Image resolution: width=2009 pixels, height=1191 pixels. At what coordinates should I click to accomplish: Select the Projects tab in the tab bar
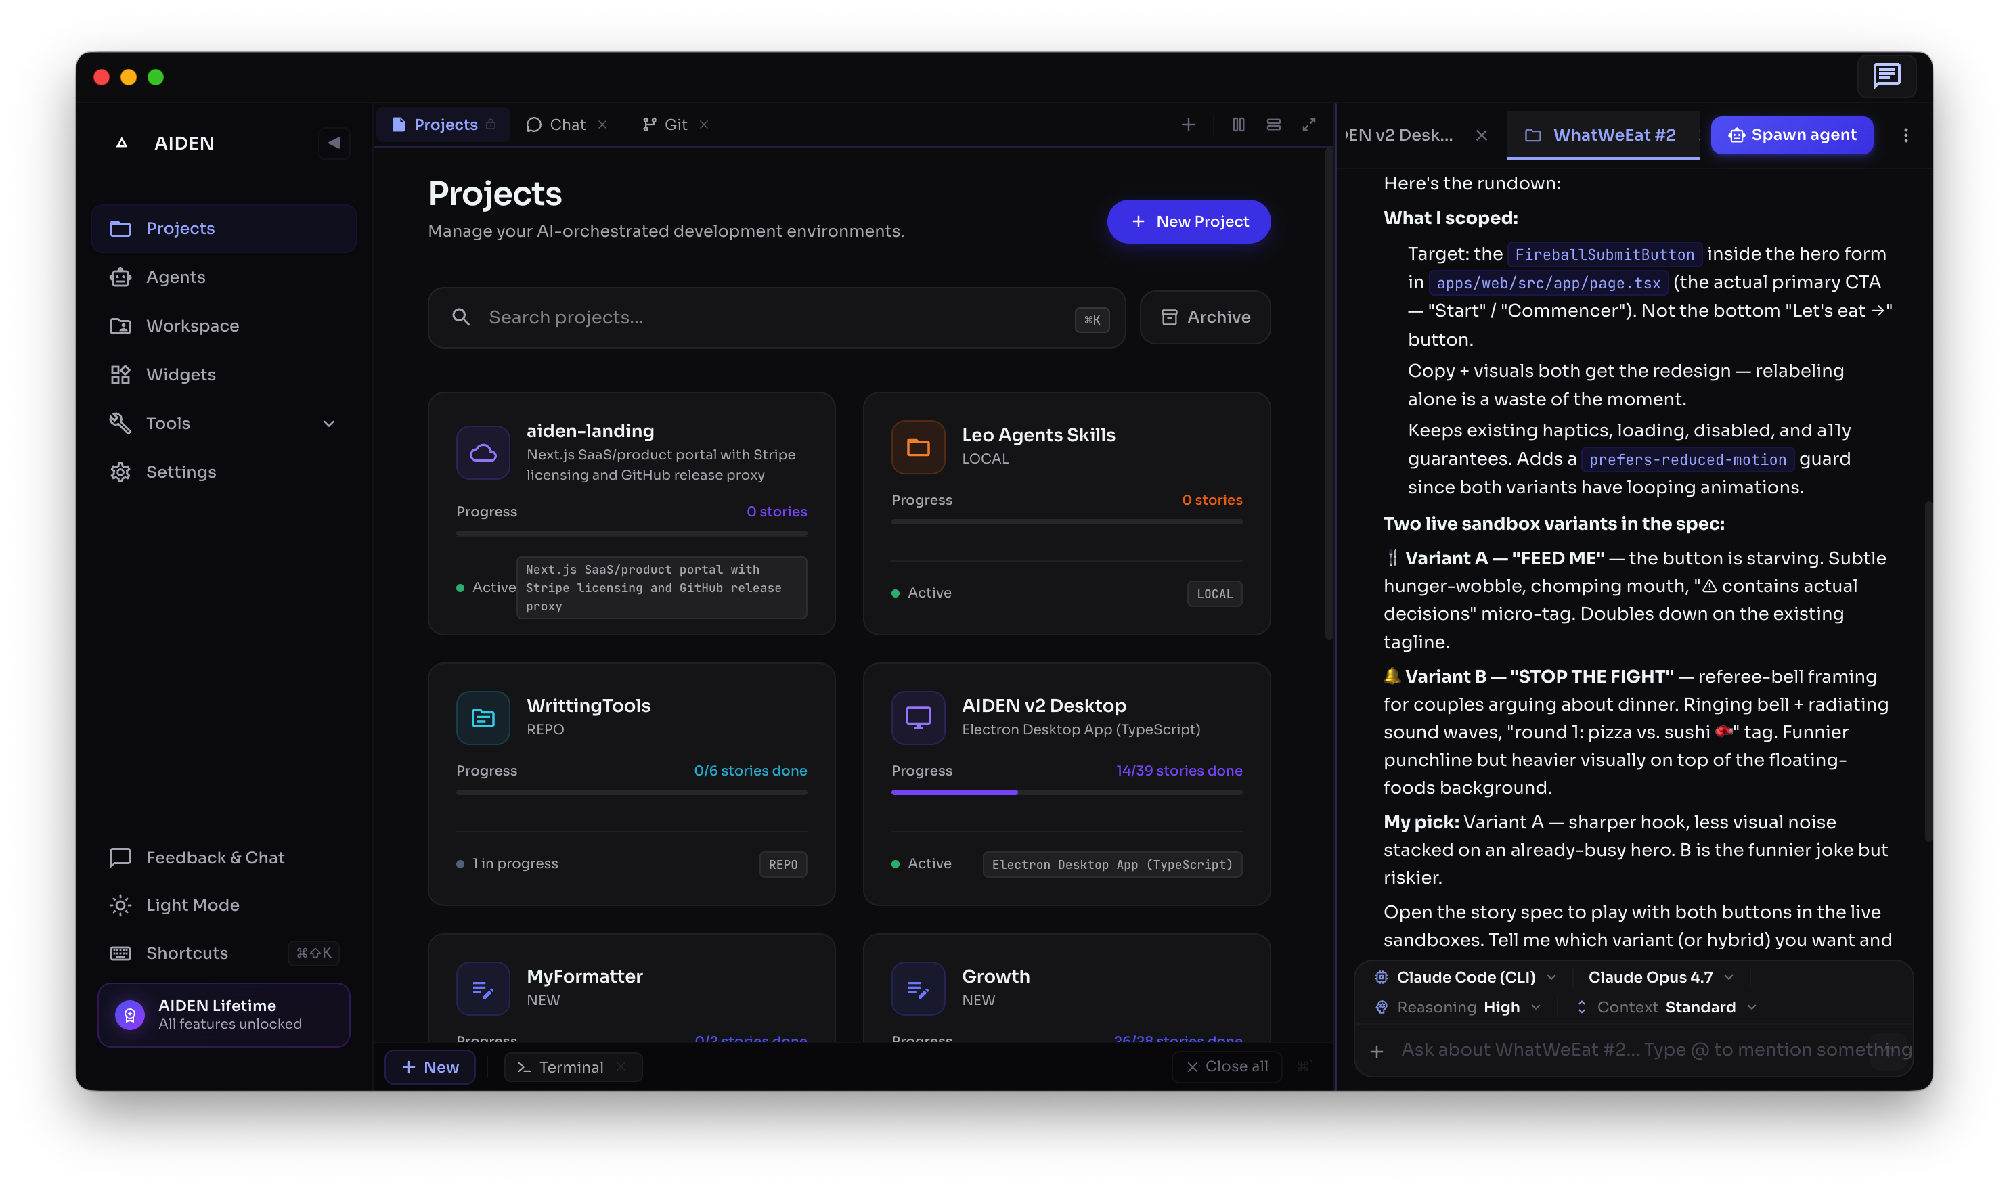[x=443, y=125]
